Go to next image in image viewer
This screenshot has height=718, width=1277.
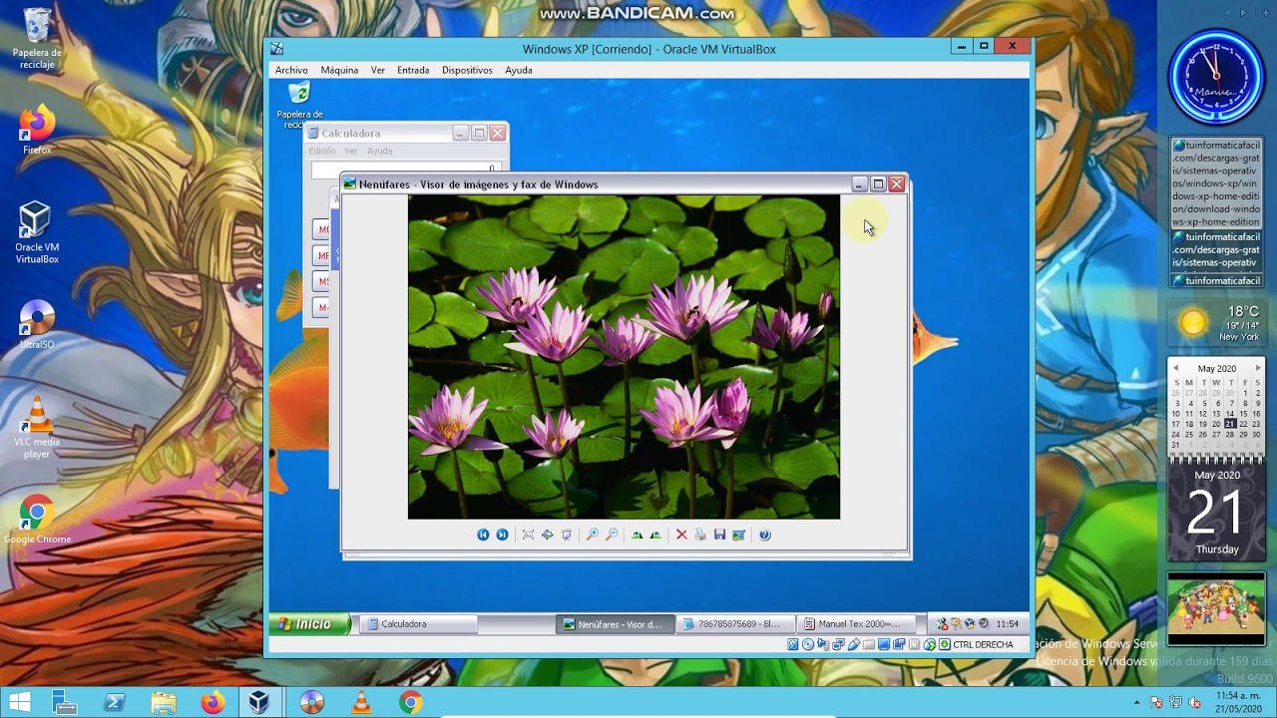(x=502, y=535)
